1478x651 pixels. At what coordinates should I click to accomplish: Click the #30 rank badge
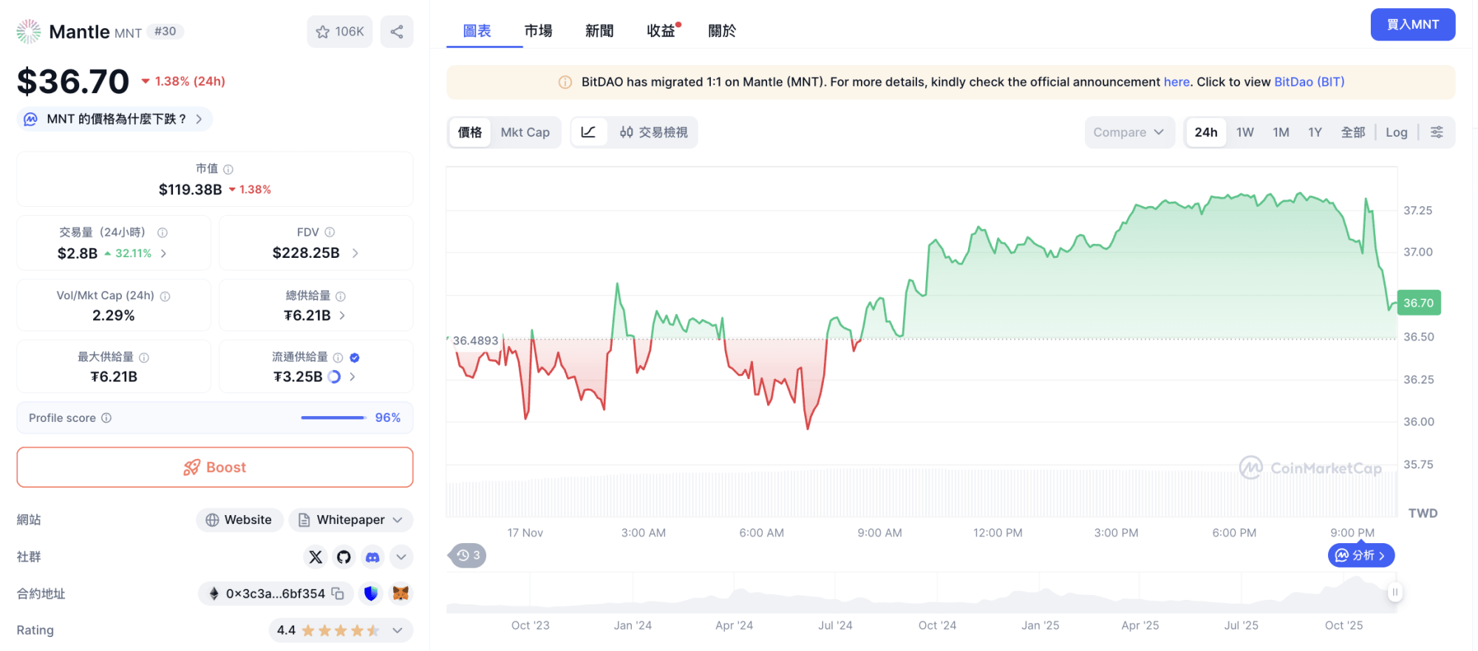pyautogui.click(x=165, y=31)
